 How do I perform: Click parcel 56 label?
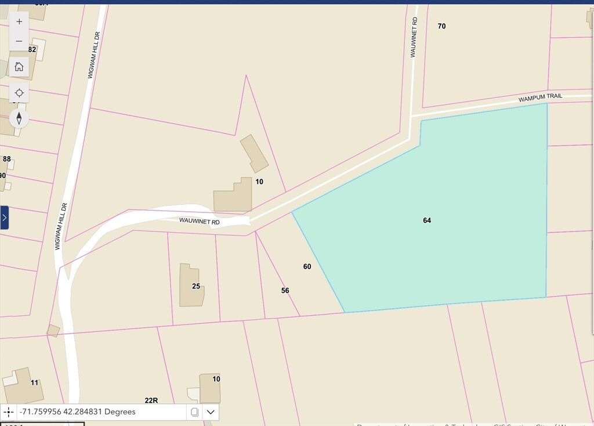(285, 291)
